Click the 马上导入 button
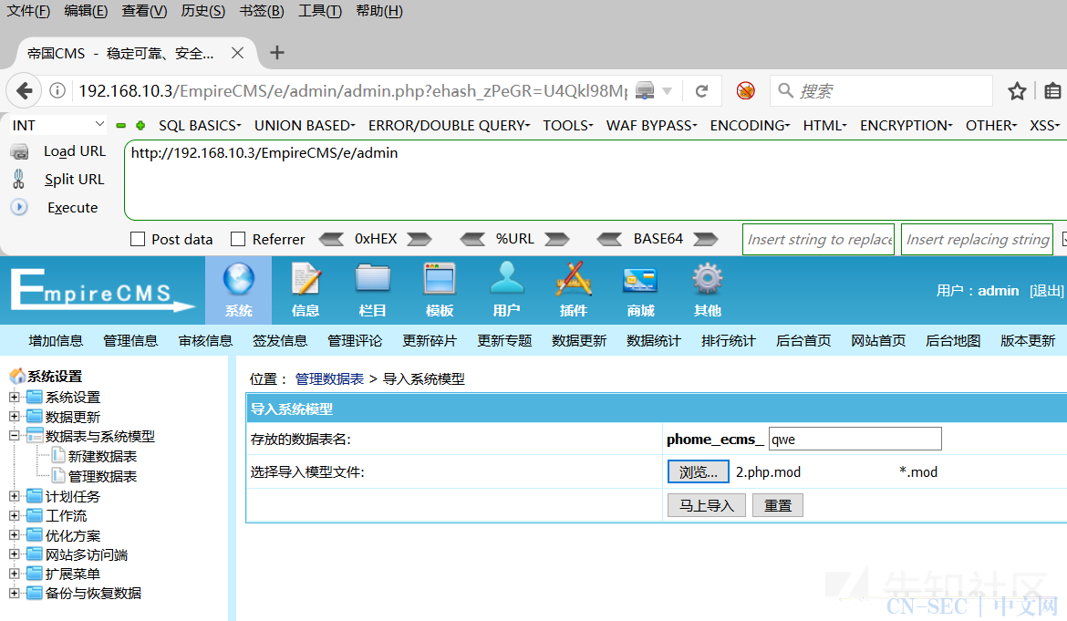1067x621 pixels. point(706,505)
